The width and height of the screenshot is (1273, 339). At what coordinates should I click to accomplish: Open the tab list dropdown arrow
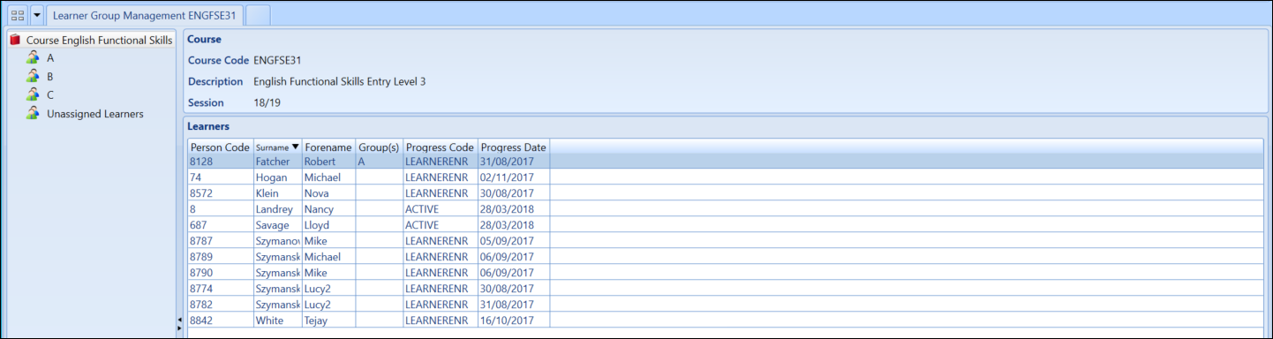37,15
